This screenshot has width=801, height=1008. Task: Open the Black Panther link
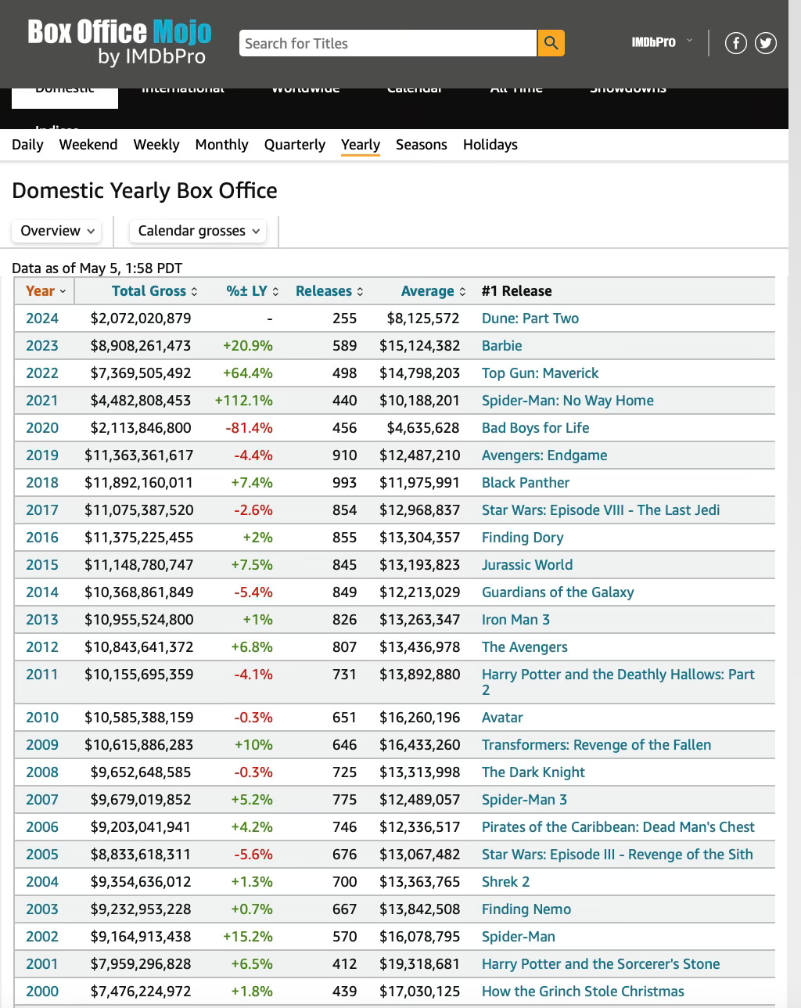[x=526, y=483]
